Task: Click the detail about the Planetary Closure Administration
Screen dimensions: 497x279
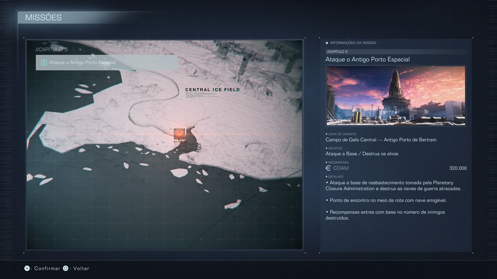Action: click(394, 186)
